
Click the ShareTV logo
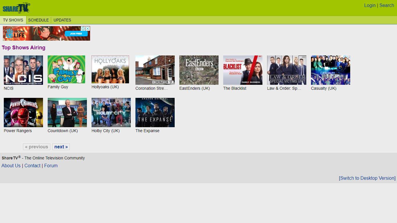pyautogui.click(x=17, y=8)
